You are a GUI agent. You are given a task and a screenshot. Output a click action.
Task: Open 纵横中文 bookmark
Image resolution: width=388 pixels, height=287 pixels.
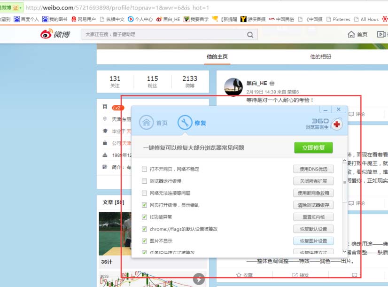point(112,19)
